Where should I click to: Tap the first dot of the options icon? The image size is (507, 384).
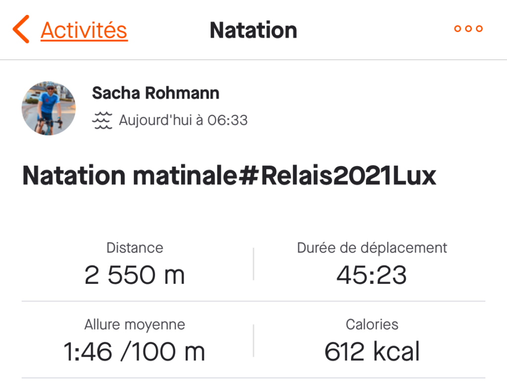click(457, 28)
